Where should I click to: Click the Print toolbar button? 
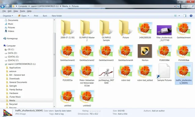click(x=36, y=16)
